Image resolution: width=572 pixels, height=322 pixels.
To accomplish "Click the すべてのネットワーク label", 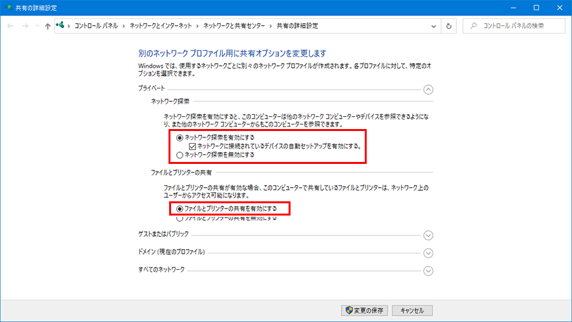I will 161,270.
